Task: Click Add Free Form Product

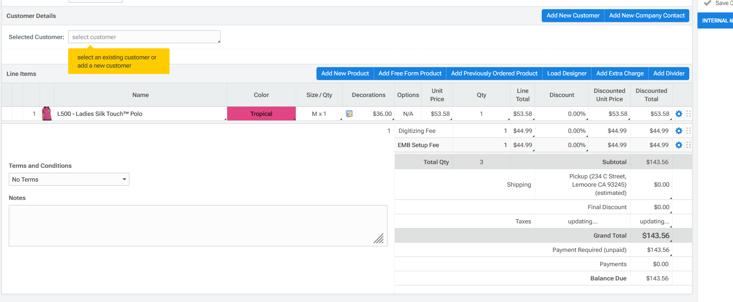Action: [x=410, y=74]
